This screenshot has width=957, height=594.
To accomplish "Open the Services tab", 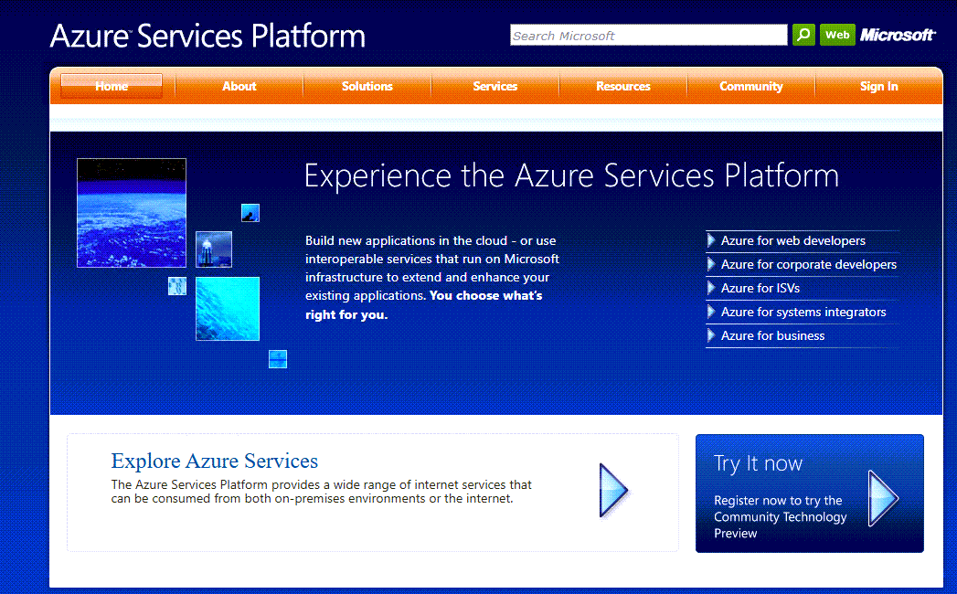I will click(495, 86).
